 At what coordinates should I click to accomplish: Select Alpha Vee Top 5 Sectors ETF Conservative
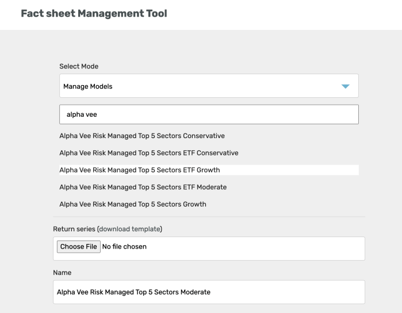point(149,153)
